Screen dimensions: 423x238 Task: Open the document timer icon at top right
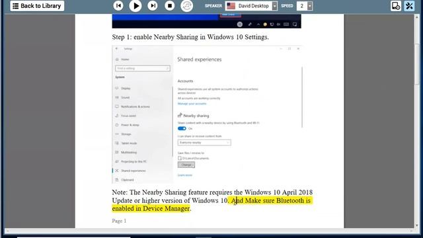[x=396, y=6]
